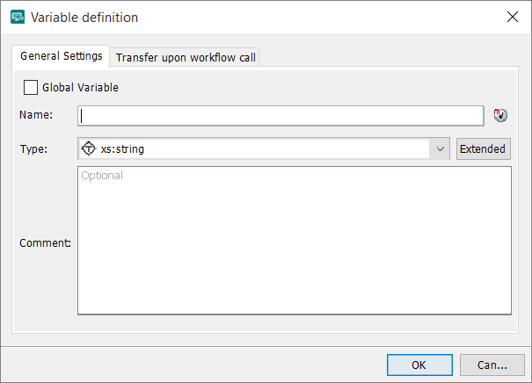
Task: Focus the Name input field
Action: click(x=281, y=115)
